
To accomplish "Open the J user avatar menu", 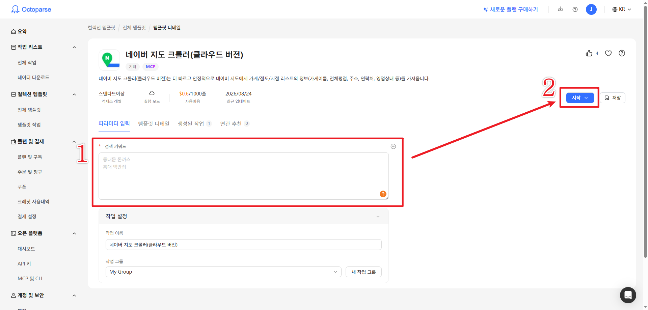I will (591, 9).
